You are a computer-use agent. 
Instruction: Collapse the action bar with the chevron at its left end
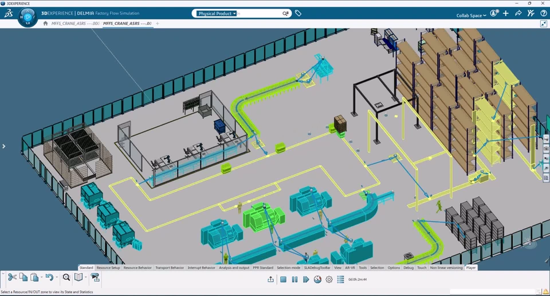[3, 274]
